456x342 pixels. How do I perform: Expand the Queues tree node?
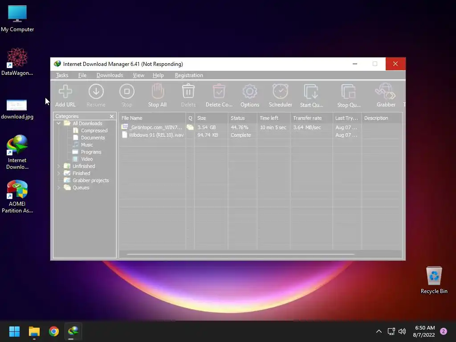[58, 187]
